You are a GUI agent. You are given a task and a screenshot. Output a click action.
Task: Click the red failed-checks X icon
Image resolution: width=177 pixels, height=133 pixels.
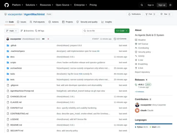[48, 39]
